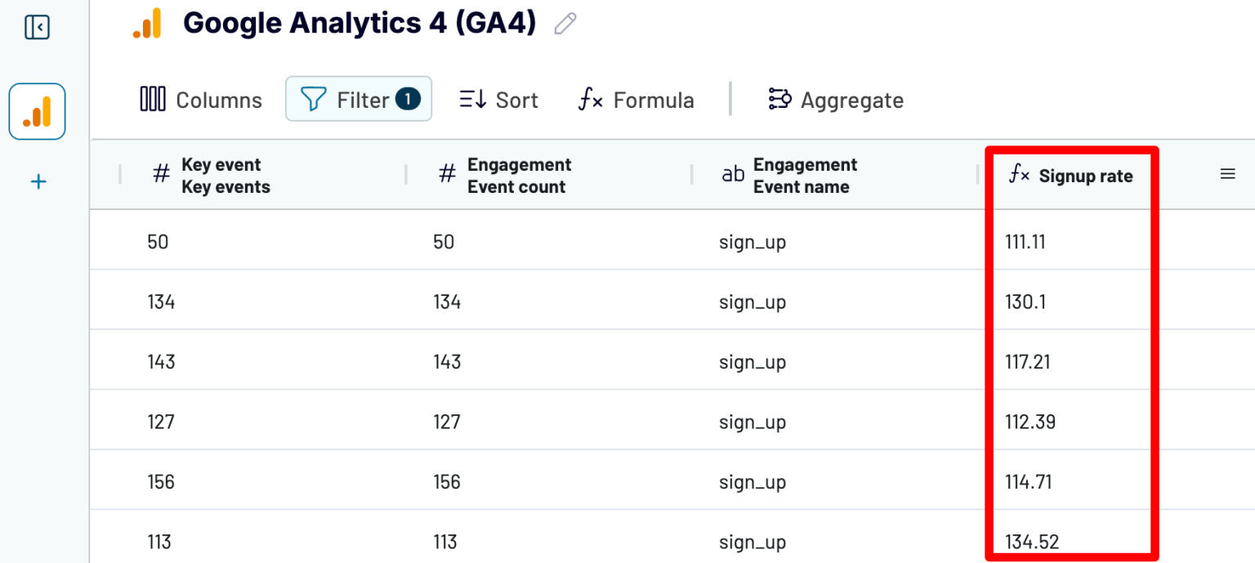Open the Formula tool using the fx icon
This screenshot has height=563, width=1255.
[x=590, y=100]
